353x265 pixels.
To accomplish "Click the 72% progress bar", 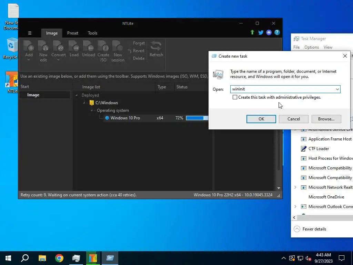I will [x=197, y=118].
